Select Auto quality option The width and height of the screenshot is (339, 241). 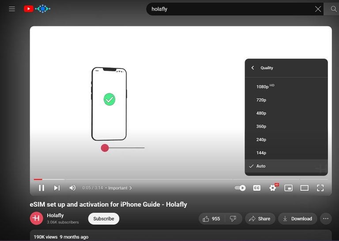286,166
